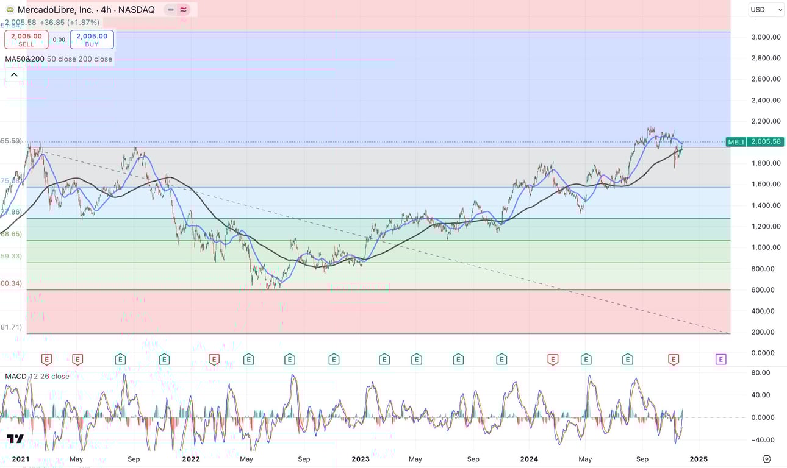Click the 2022 label on the time axis

pyautogui.click(x=191, y=459)
